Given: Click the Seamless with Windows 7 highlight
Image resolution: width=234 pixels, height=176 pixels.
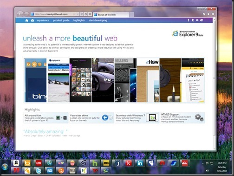Looking at the screenshot, I should [137, 118].
